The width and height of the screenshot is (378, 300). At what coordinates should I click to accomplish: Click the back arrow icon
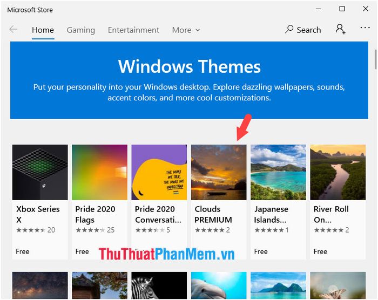coord(13,30)
